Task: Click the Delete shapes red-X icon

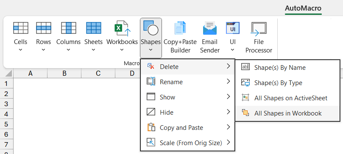Action: click(151, 66)
